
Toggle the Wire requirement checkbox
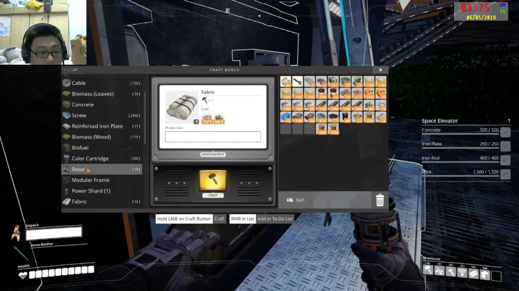(x=505, y=174)
